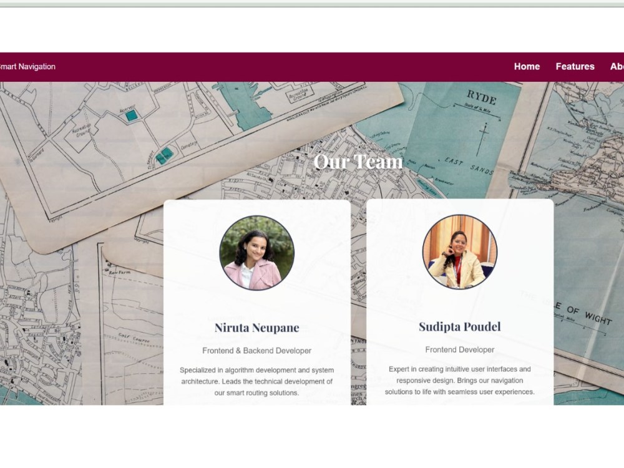Select the Sudipta Poudel name heading

[x=460, y=327]
